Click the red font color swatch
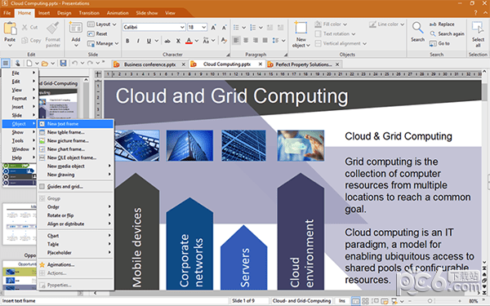 tap(189, 41)
